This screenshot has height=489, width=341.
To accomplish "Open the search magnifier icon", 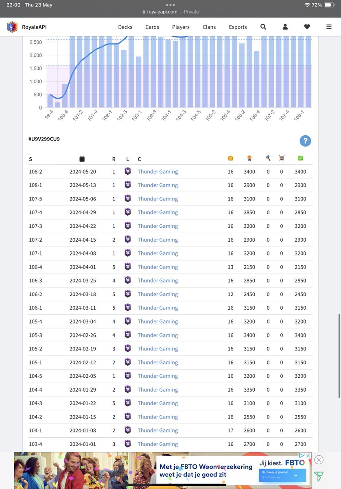I will tap(263, 27).
